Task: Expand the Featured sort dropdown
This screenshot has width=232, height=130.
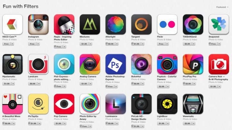Action: (222, 7)
